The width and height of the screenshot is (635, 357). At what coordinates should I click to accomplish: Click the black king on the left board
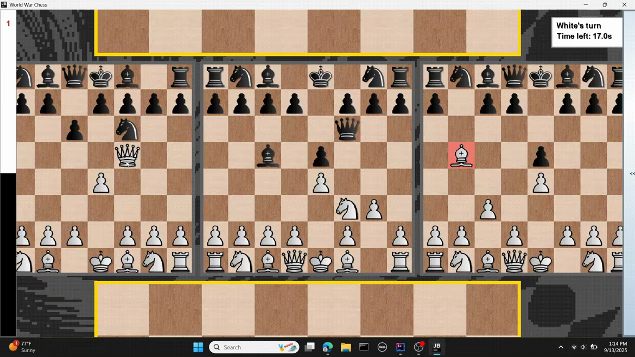[x=101, y=76]
